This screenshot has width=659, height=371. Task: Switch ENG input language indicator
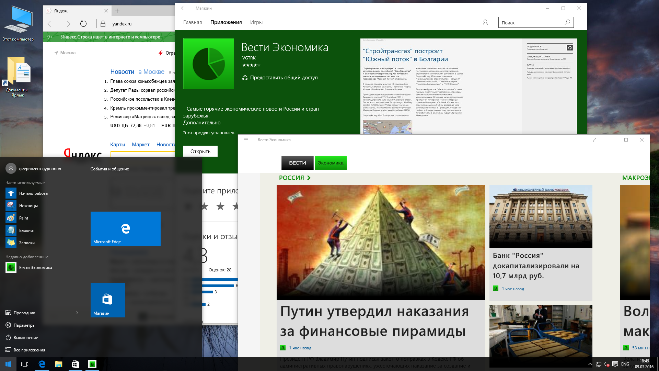(x=625, y=364)
